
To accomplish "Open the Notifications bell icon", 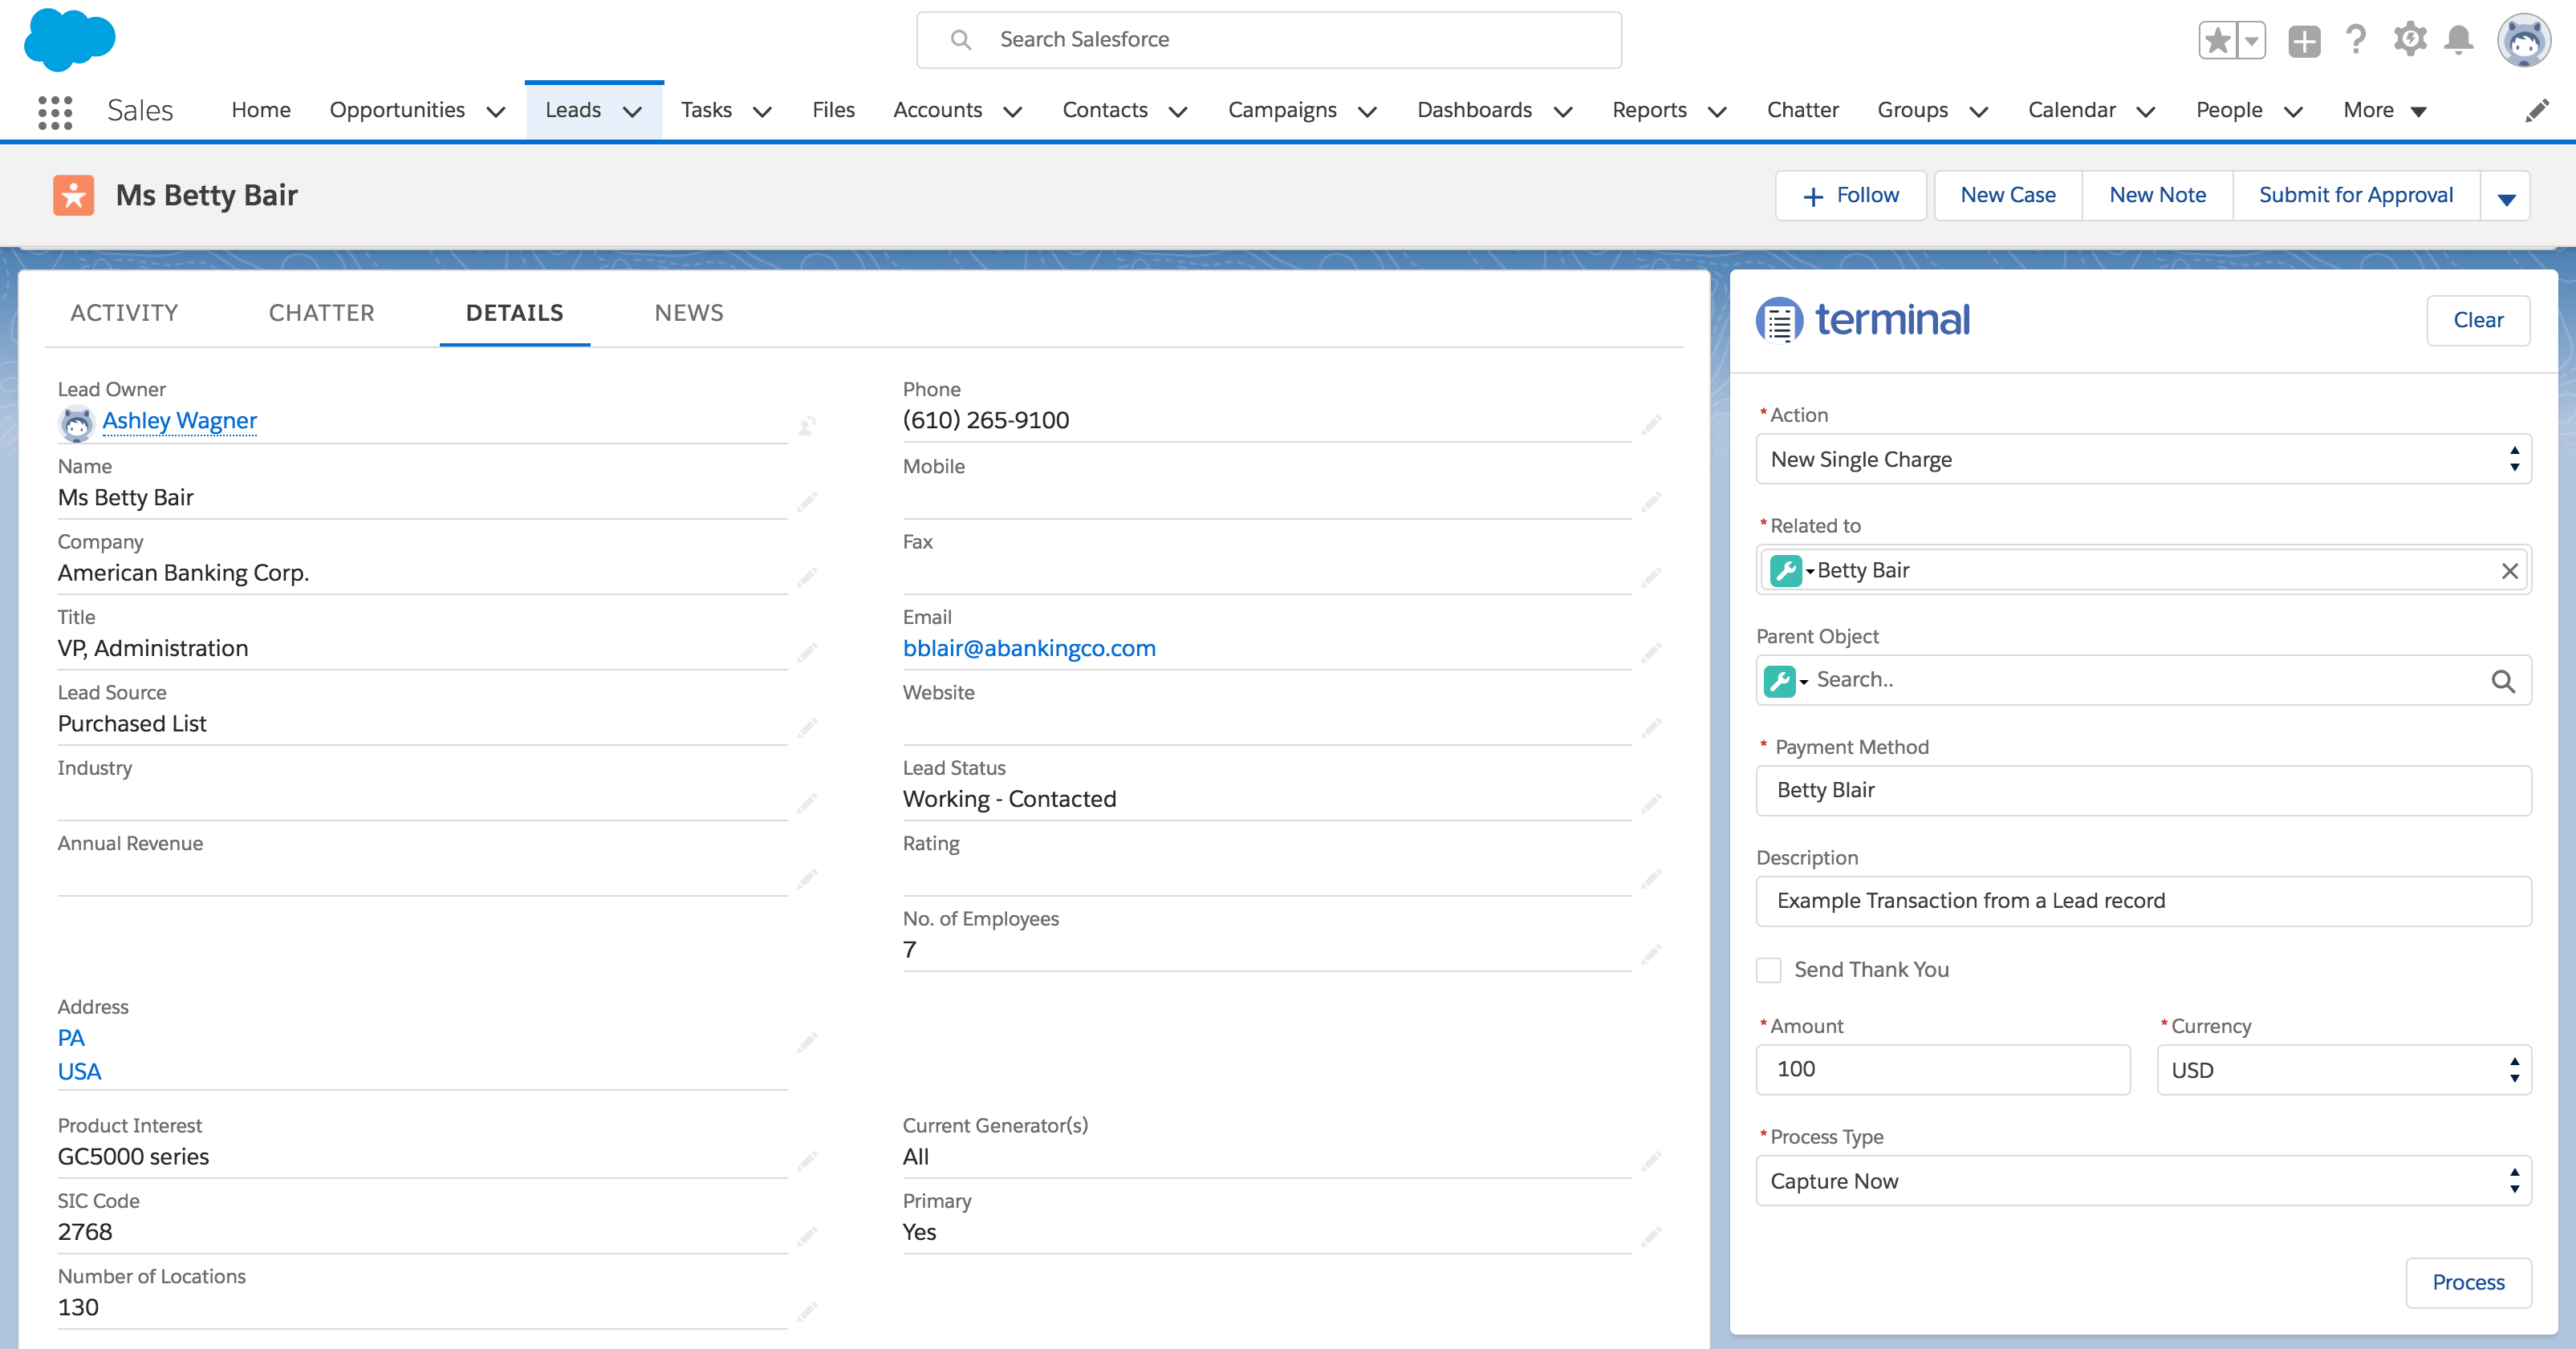I will 2459,41.
